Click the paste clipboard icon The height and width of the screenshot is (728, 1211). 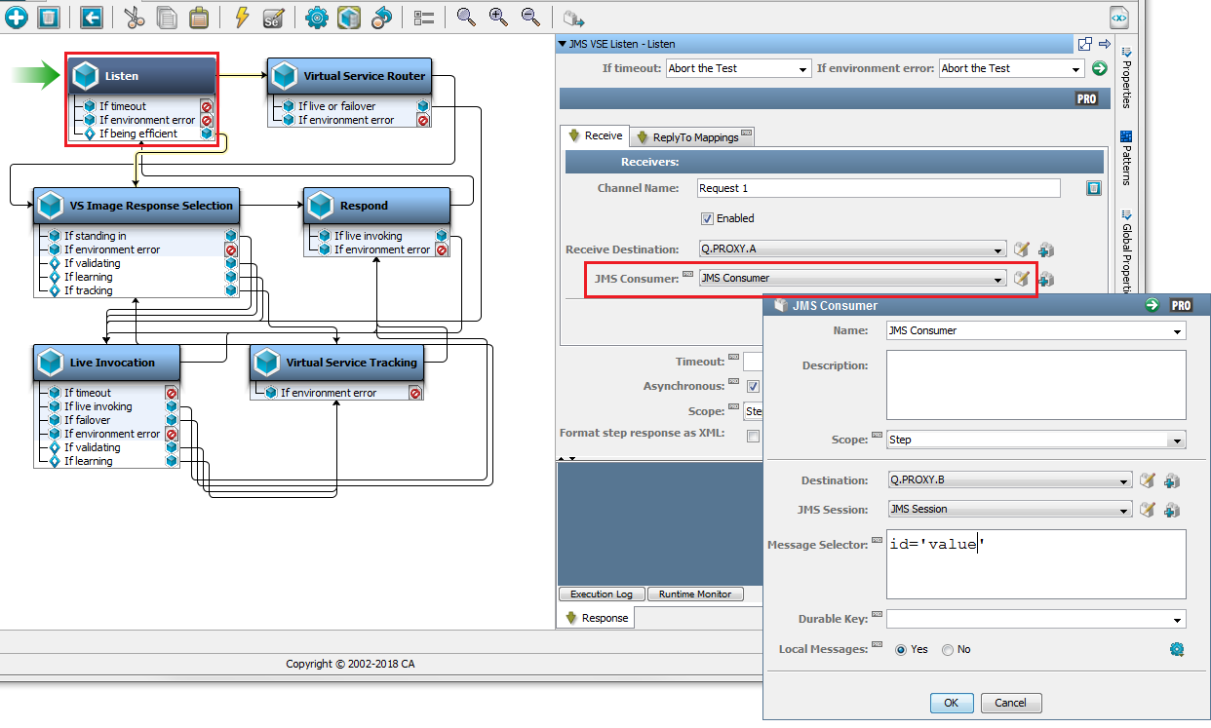(x=198, y=17)
